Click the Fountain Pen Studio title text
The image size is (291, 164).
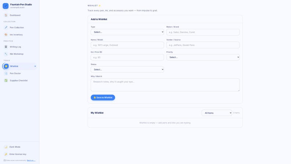point(21,4)
